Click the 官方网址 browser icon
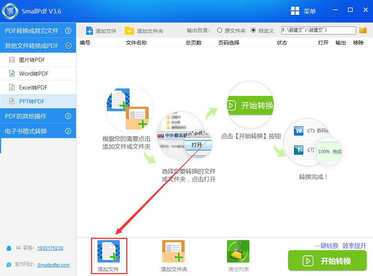Image resolution: width=373 pixels, height=276 pixels. [x=9, y=265]
